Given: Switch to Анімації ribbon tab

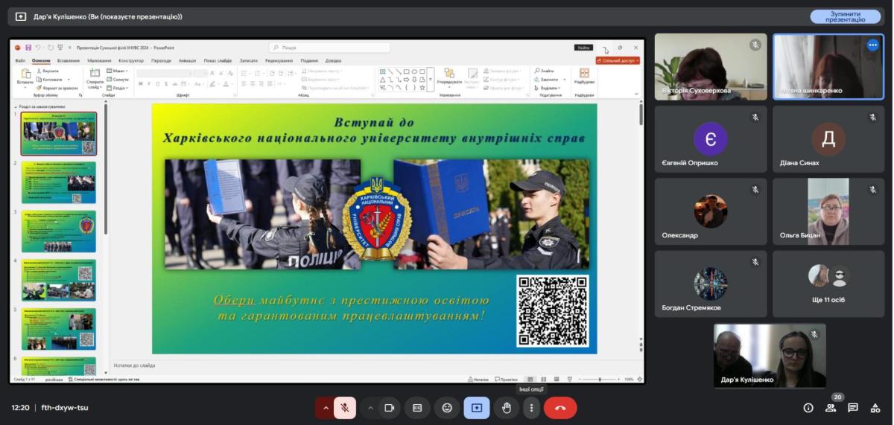Looking at the screenshot, I should (187, 60).
